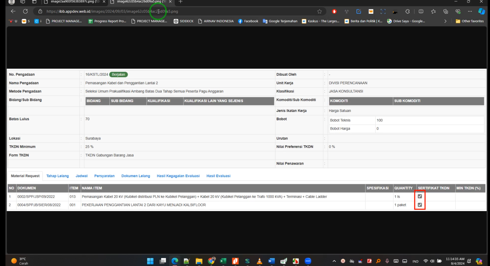Expand the bookmarks bar overflow chevron
The height and width of the screenshot is (266, 490).
pos(445,21)
